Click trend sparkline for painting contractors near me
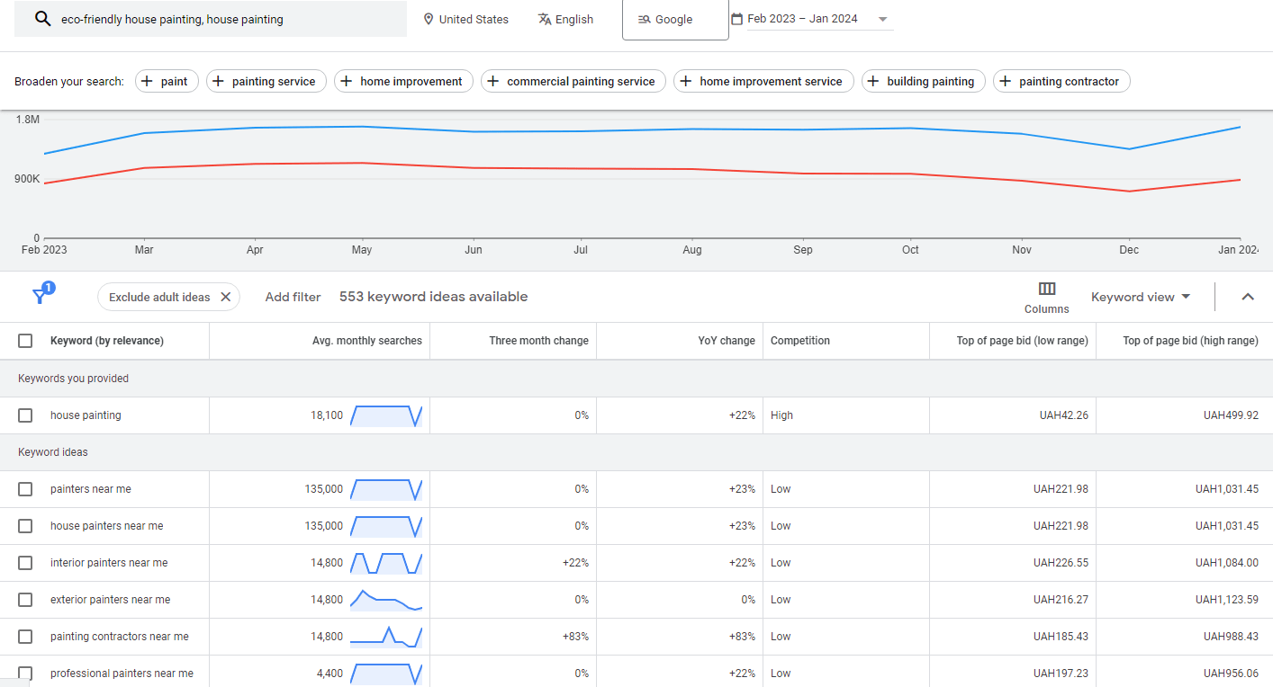The width and height of the screenshot is (1273, 687). tap(386, 637)
